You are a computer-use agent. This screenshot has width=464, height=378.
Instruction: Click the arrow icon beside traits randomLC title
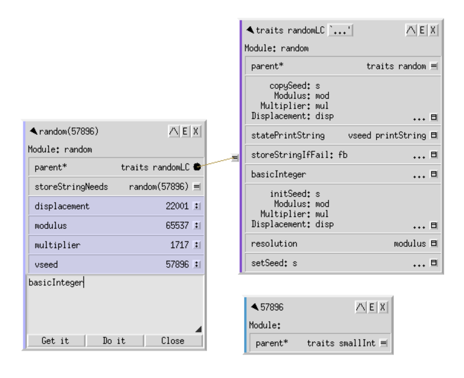point(250,30)
